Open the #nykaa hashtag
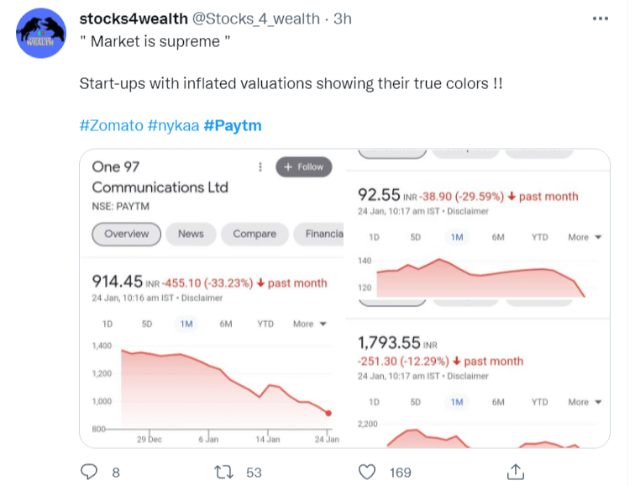The height and width of the screenshot is (486, 635). point(173,126)
